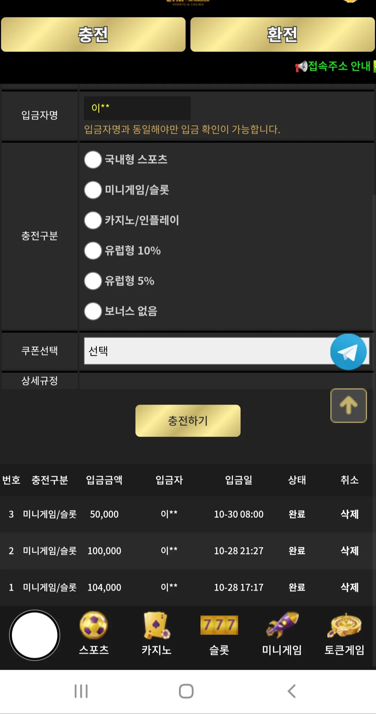This screenshot has width=376, height=714.
Task: Open the Telegram support chat icon
Action: point(348,352)
